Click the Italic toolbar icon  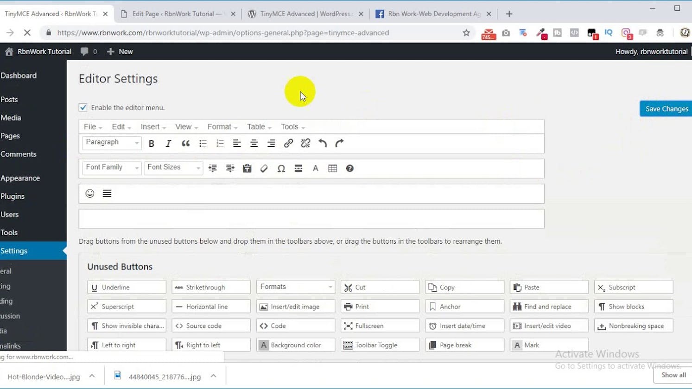168,144
